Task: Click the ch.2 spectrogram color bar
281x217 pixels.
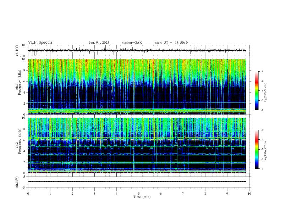Action: 257,149
